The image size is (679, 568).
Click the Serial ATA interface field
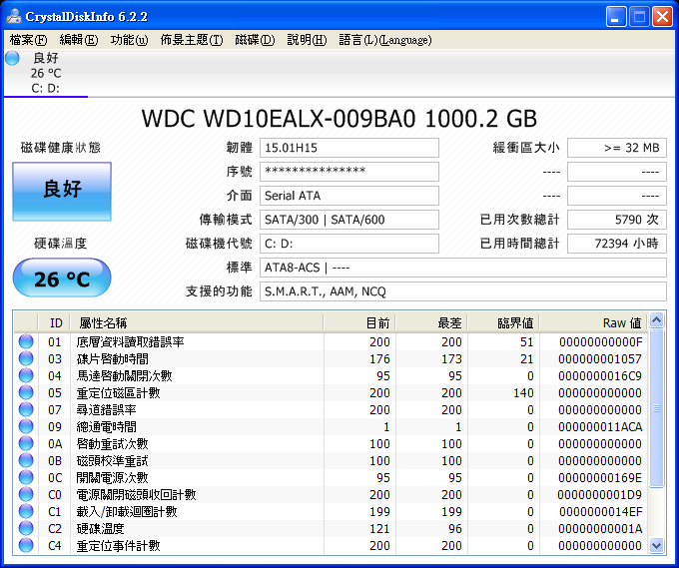[x=349, y=196]
